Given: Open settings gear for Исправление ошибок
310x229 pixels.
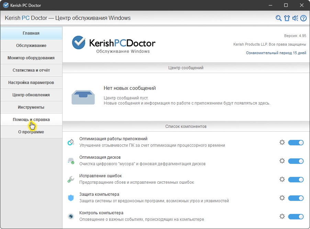Looking at the screenshot, I should (282, 179).
